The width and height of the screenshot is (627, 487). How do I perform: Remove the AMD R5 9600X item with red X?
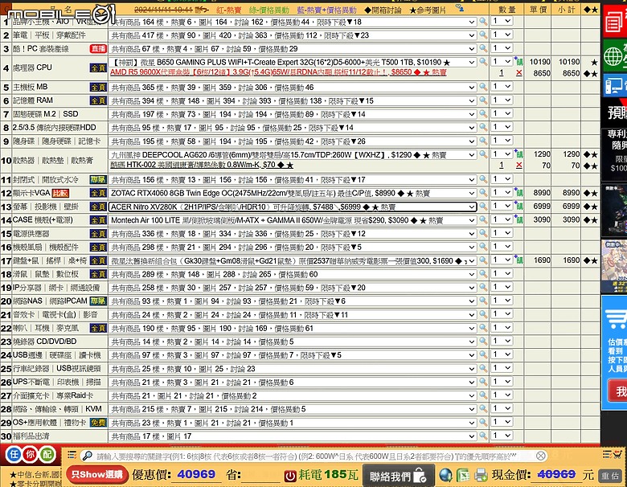[518, 73]
